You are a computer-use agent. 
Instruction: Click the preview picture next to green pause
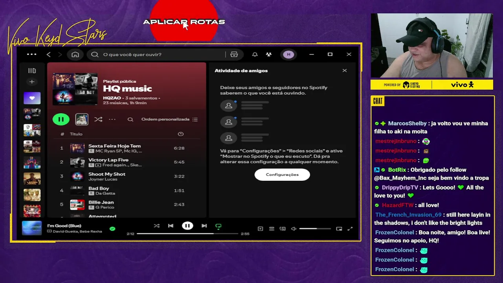[82, 119]
